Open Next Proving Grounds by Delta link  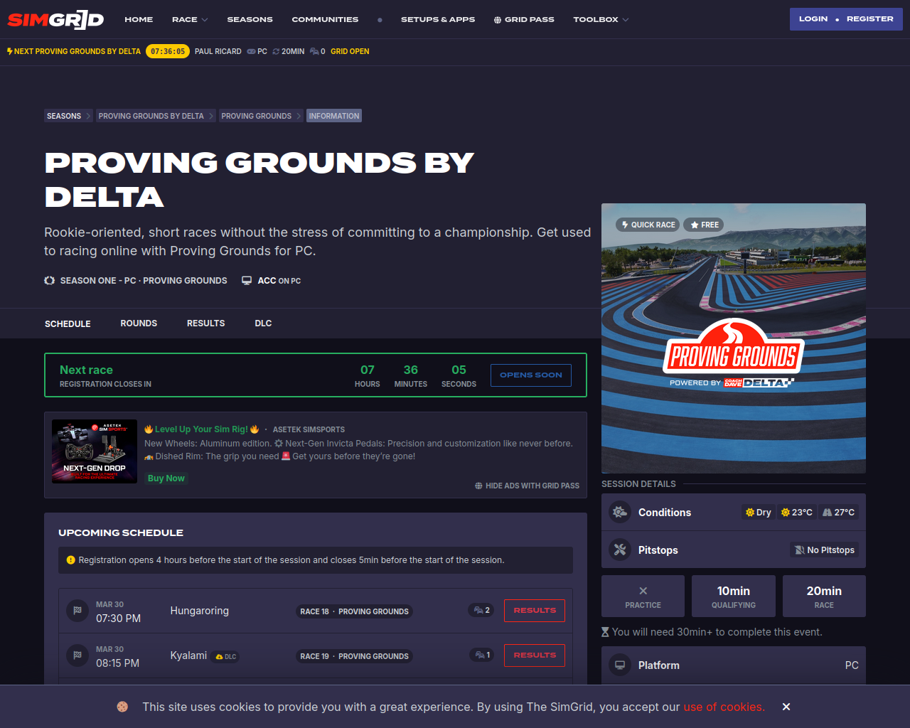74,51
